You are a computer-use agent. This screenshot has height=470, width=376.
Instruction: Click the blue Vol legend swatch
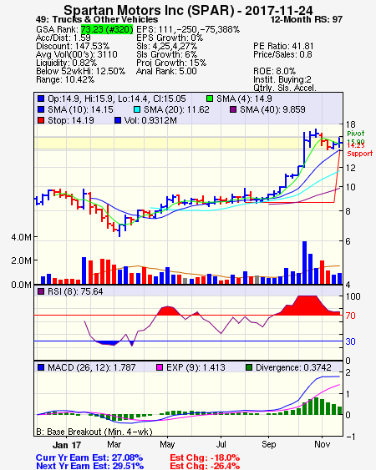tap(118, 120)
